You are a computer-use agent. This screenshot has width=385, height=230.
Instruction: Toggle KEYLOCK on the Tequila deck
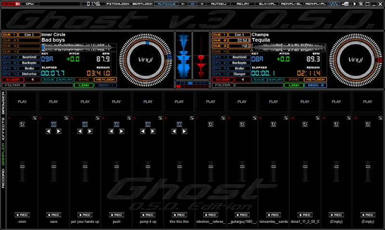tap(316, 79)
